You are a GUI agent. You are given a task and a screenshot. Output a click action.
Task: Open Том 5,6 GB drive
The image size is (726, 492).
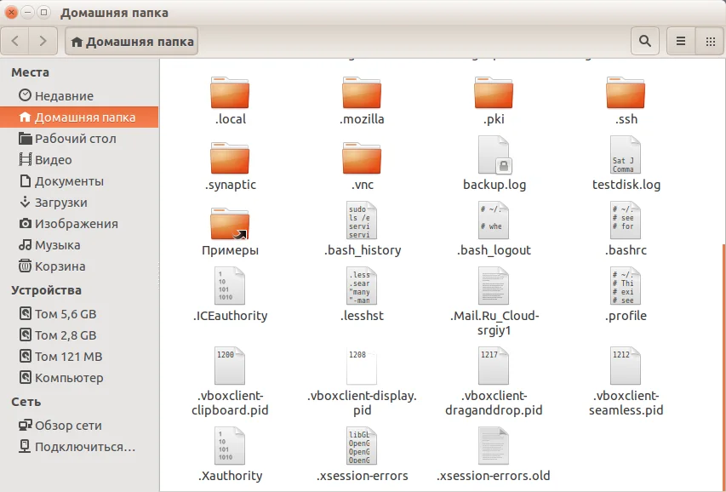point(66,314)
